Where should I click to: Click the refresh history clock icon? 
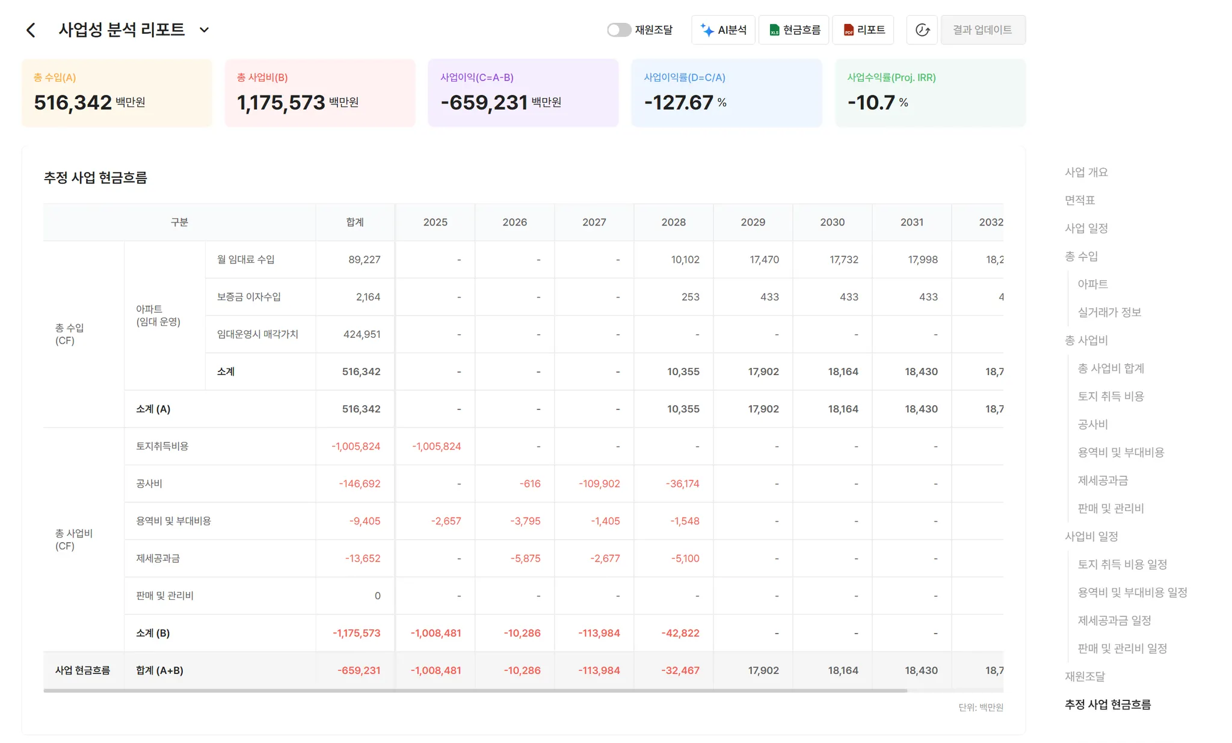[x=922, y=30]
